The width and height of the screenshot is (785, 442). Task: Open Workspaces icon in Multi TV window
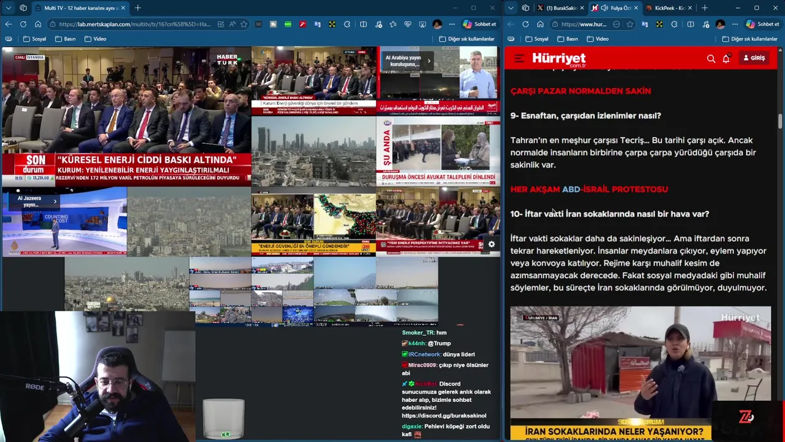click(x=23, y=8)
